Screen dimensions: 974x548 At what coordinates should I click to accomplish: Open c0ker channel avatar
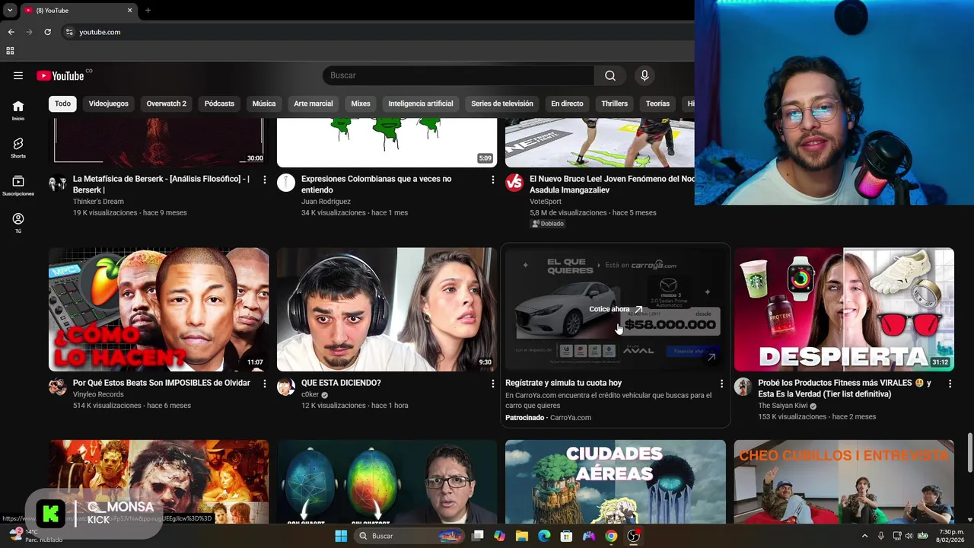point(286,387)
